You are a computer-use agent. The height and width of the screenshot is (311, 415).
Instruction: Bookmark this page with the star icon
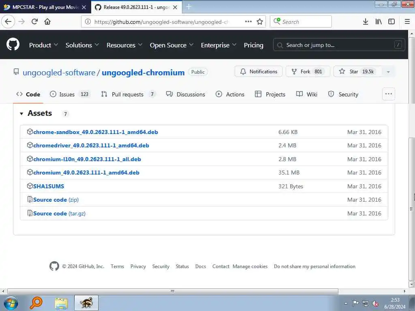pyautogui.click(x=260, y=22)
